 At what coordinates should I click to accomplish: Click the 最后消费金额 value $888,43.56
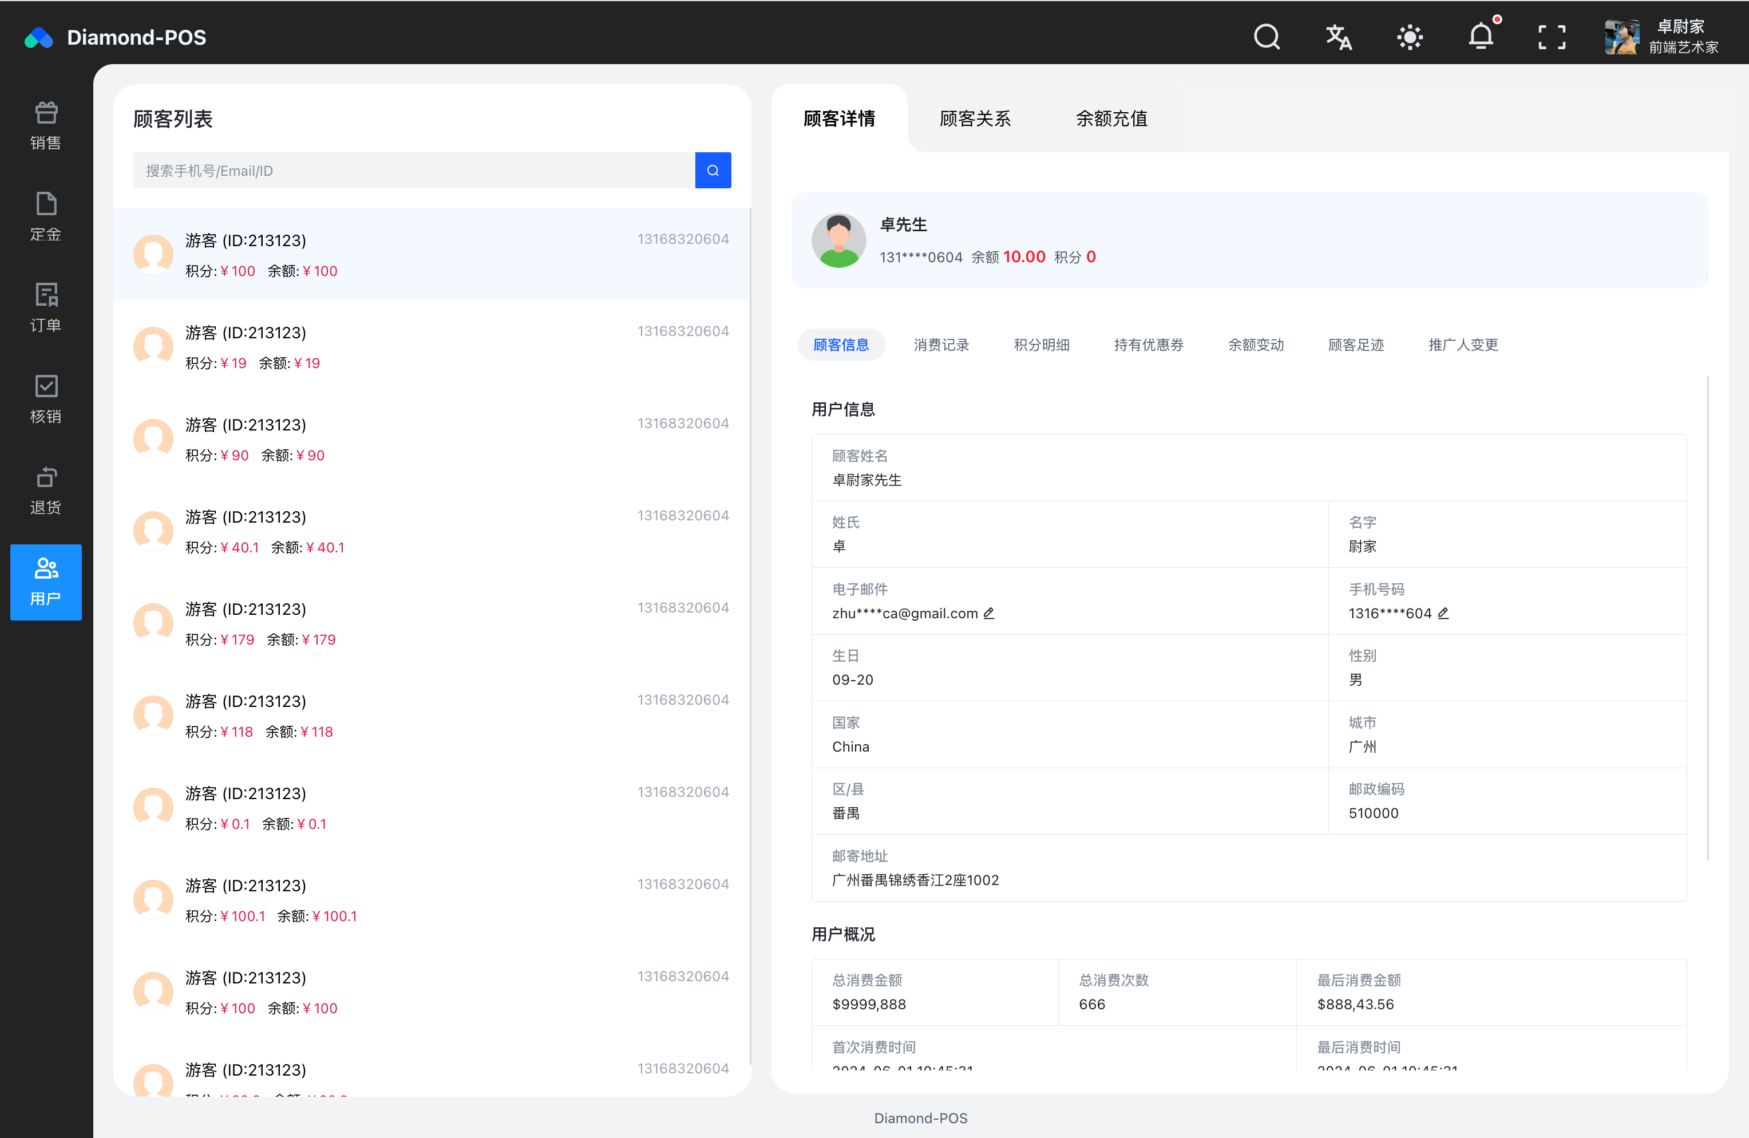(1355, 1004)
